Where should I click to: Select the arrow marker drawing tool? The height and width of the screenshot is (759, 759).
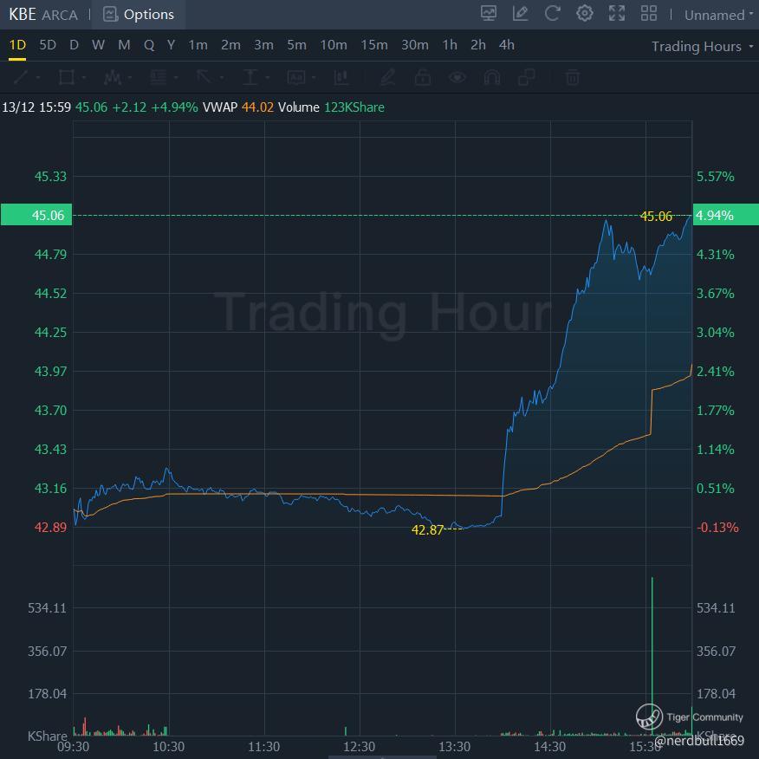pyautogui.click(x=204, y=77)
